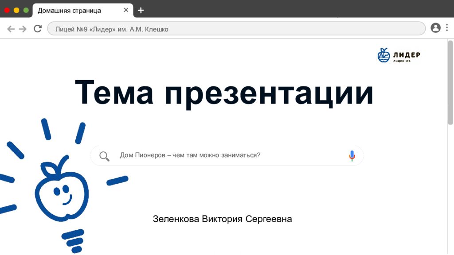Open the user profile avatar icon
Screen dimensions: 454x255
point(435,28)
